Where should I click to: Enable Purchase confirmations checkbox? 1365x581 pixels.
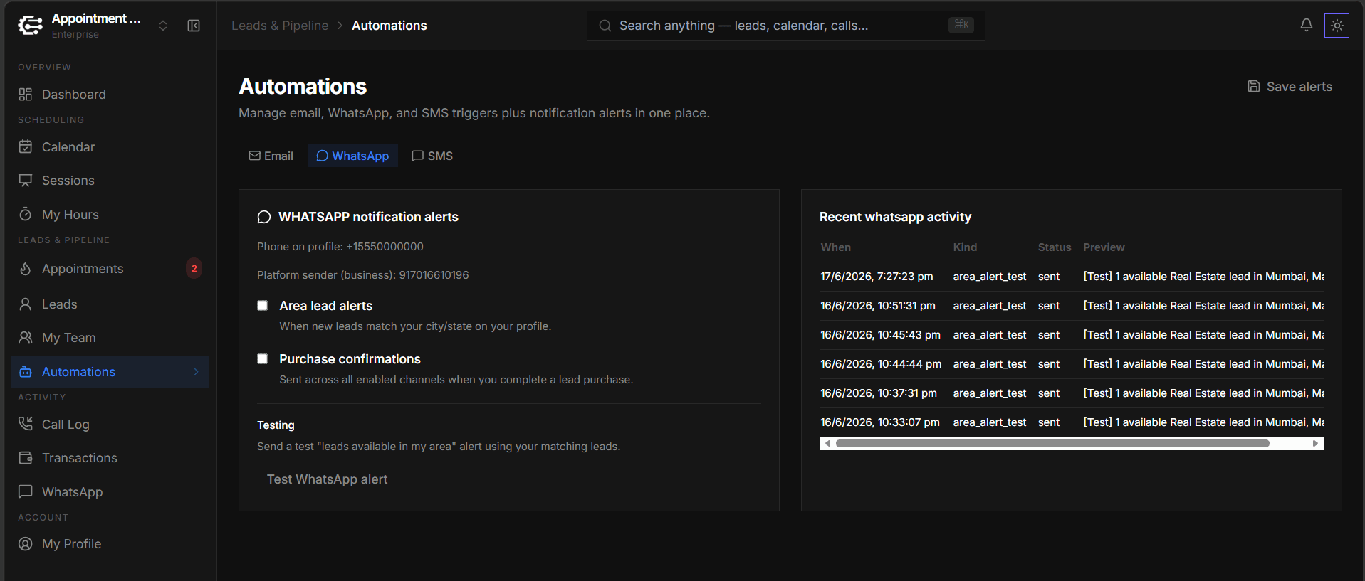click(x=263, y=359)
